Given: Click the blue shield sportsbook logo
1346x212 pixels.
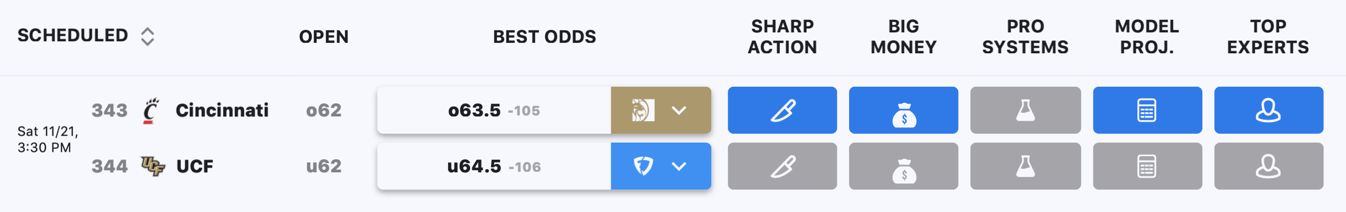Looking at the screenshot, I should point(643,166).
